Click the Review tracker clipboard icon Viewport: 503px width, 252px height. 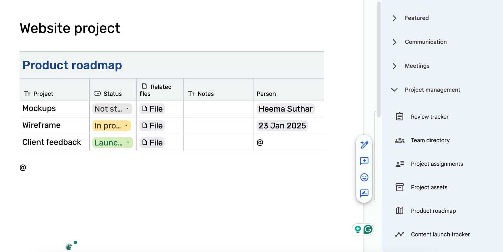point(399,117)
